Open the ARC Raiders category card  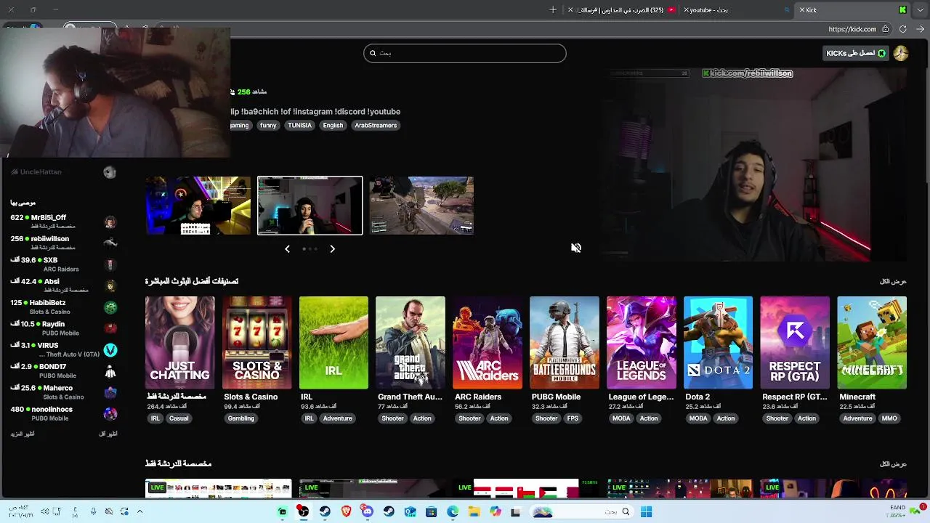click(488, 343)
